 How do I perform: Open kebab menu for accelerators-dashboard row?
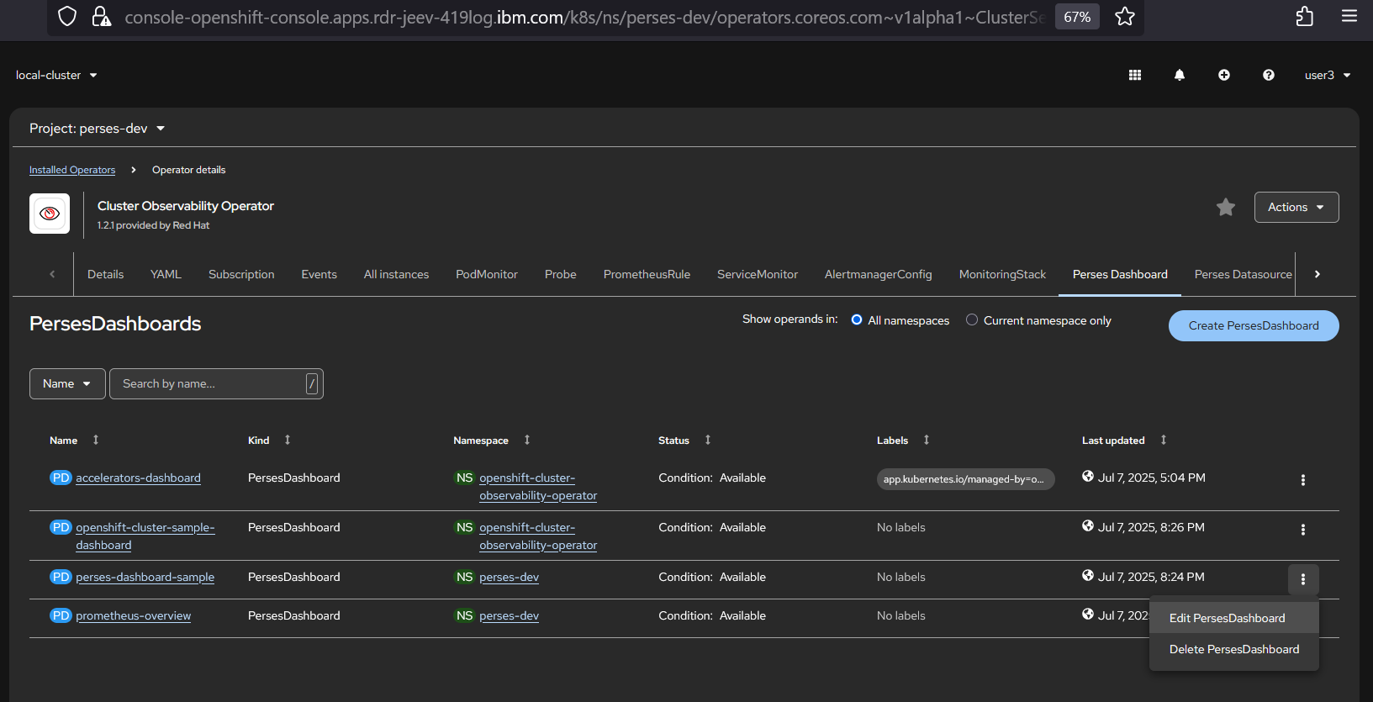[1302, 480]
